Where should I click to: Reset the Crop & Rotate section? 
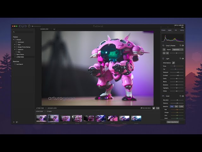coord(180,46)
